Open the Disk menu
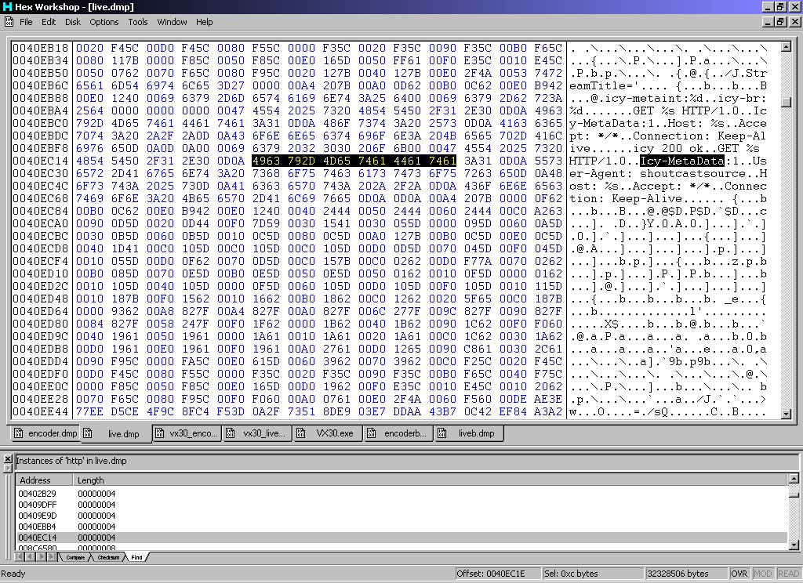The image size is (803, 583). coord(73,22)
